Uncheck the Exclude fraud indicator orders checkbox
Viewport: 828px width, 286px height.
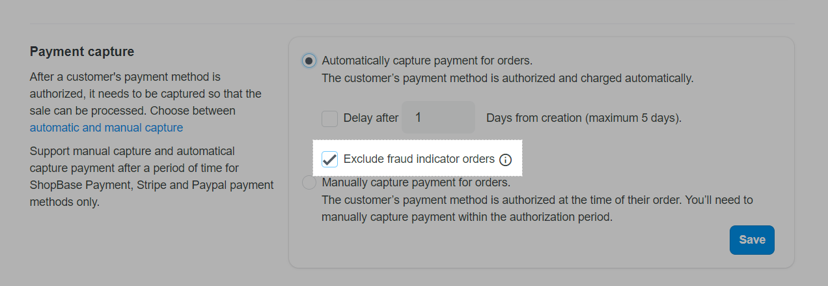329,159
